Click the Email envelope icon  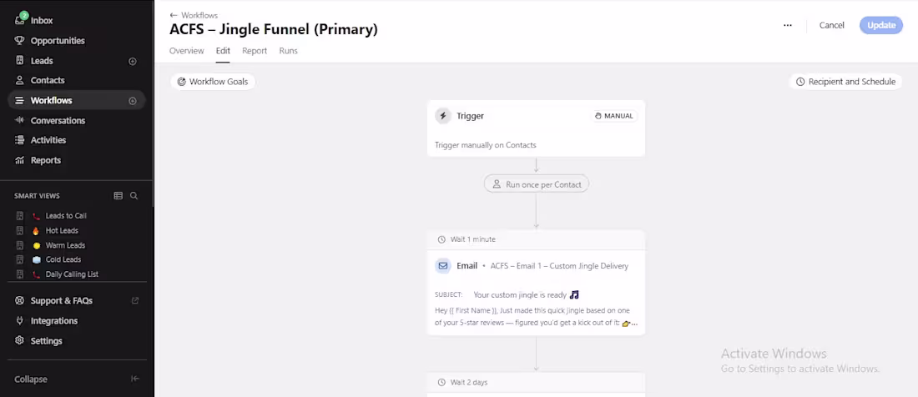(x=443, y=265)
